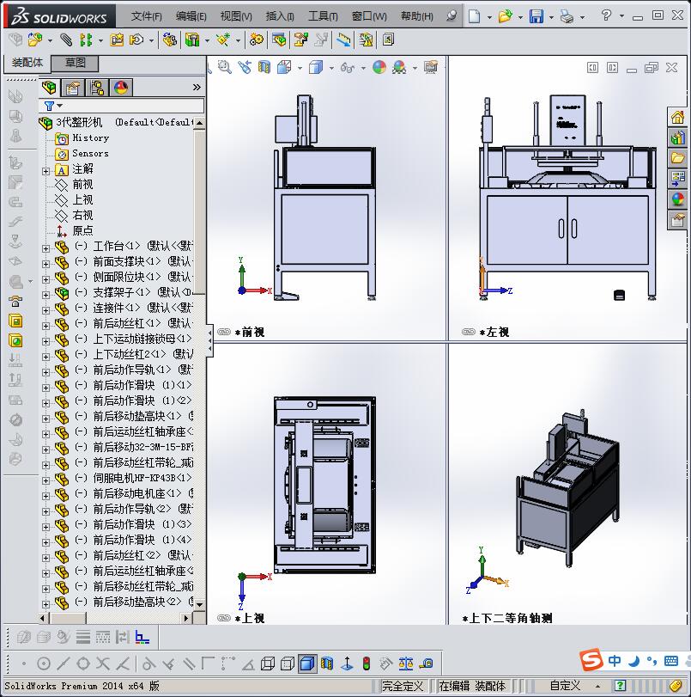Open the 工具(T) menu
The width and height of the screenshot is (691, 697).
[323, 16]
